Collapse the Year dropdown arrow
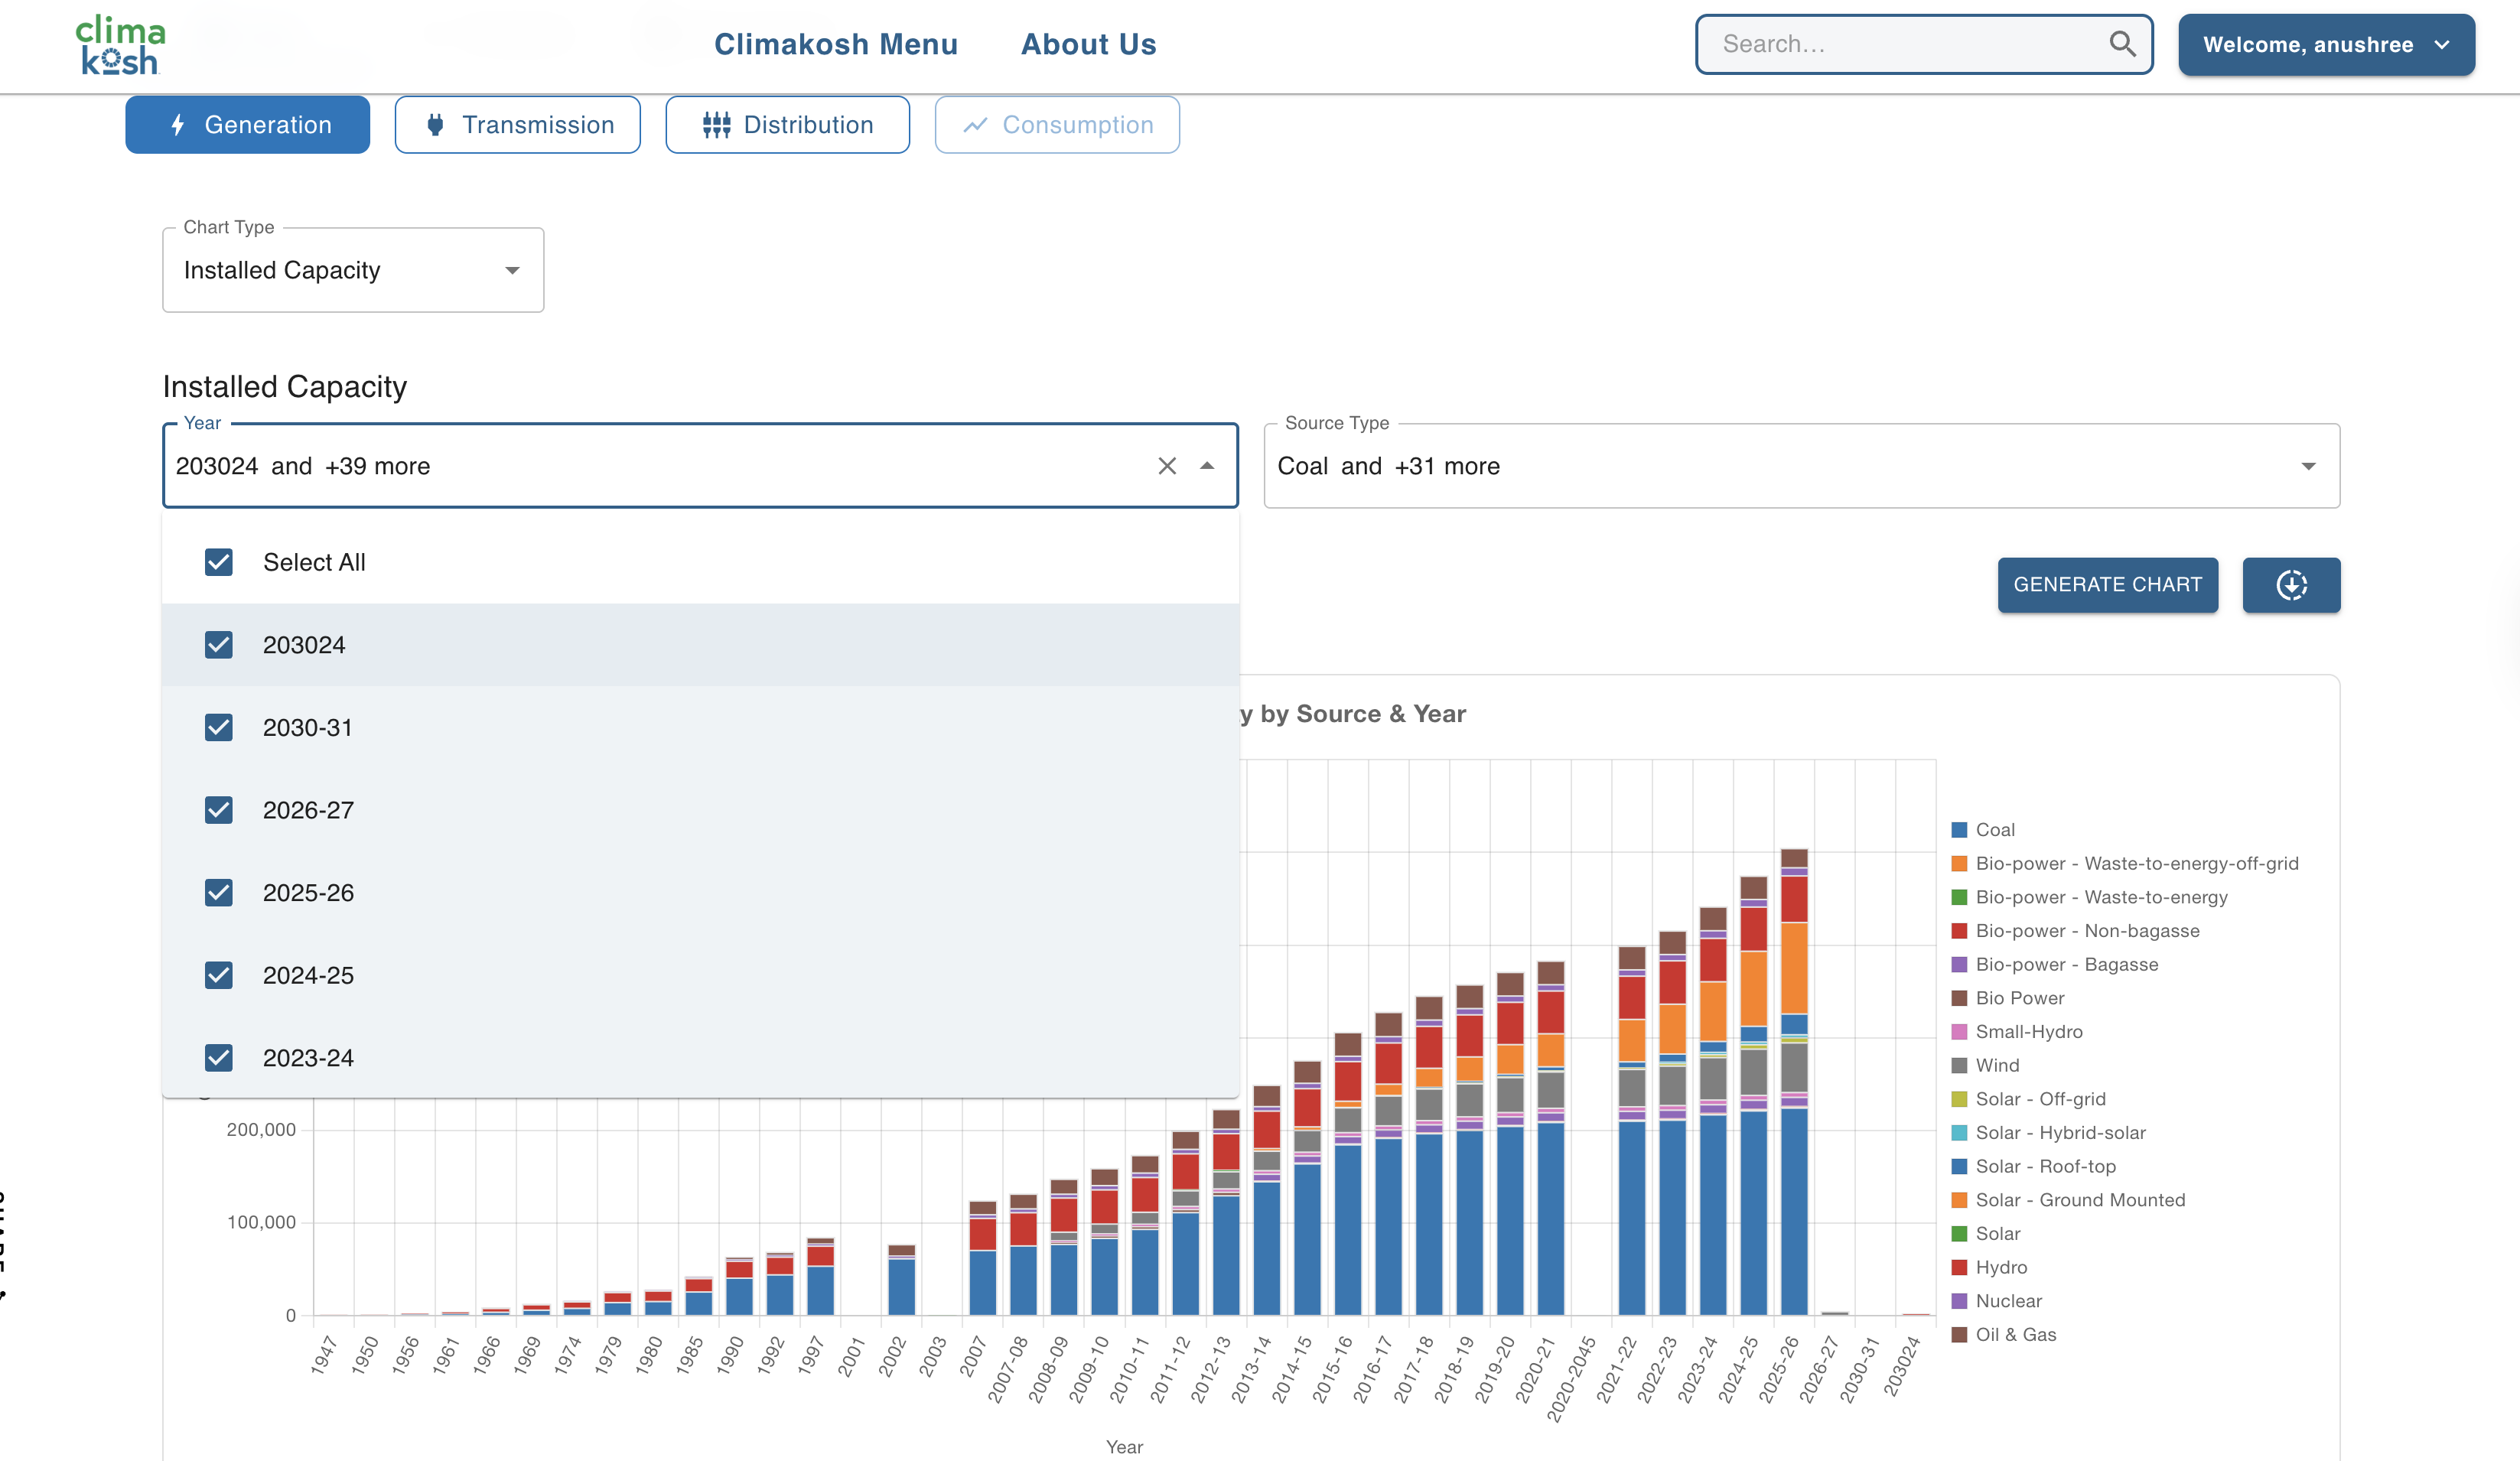 point(1207,466)
